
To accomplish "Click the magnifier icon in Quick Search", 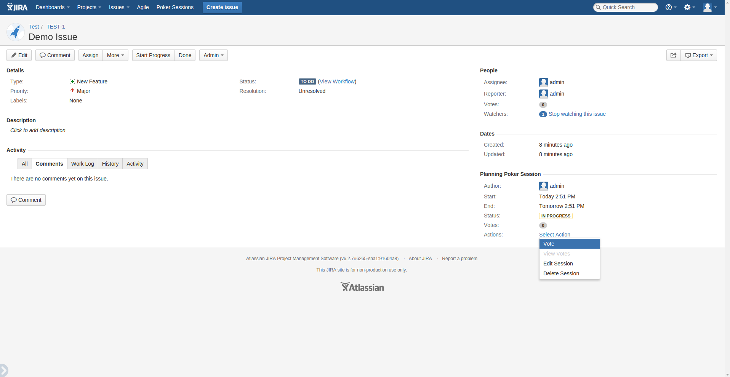I will [x=598, y=7].
